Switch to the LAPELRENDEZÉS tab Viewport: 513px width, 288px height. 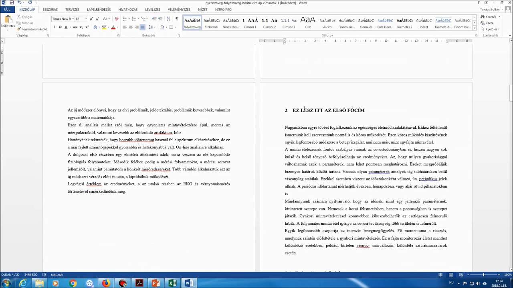pyautogui.click(x=99, y=10)
